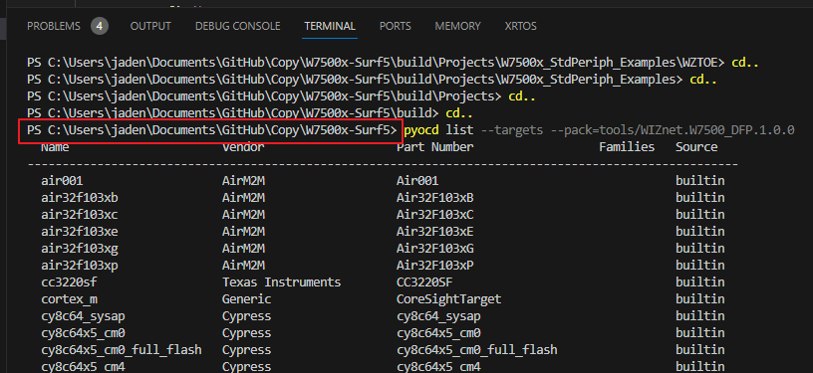Switch to the OUTPUT tab

[x=150, y=26]
